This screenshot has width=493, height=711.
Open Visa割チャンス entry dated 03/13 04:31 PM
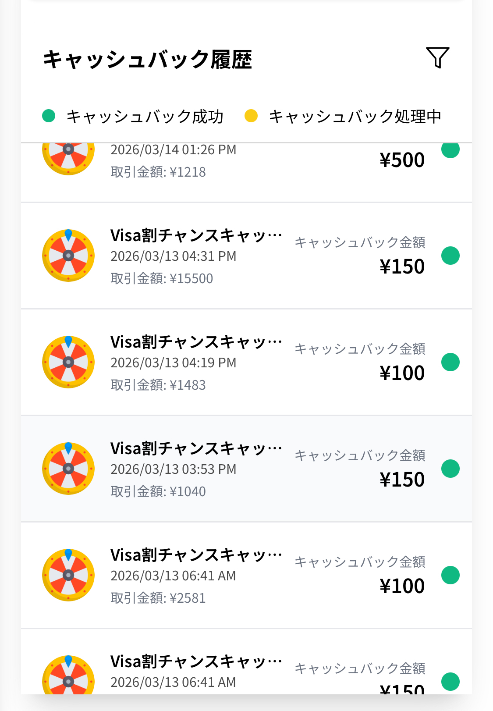(196, 236)
